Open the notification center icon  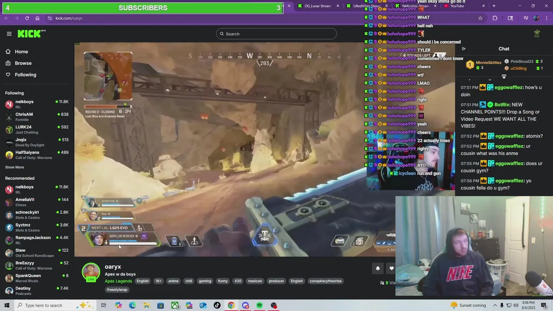[x=544, y=305]
